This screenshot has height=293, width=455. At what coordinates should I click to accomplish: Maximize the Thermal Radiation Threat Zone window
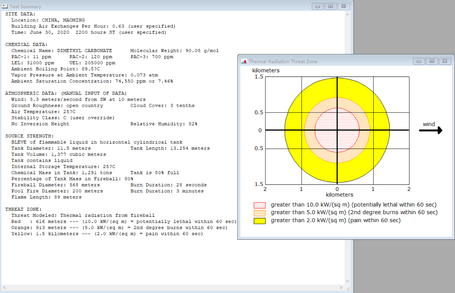pyautogui.click(x=432, y=61)
